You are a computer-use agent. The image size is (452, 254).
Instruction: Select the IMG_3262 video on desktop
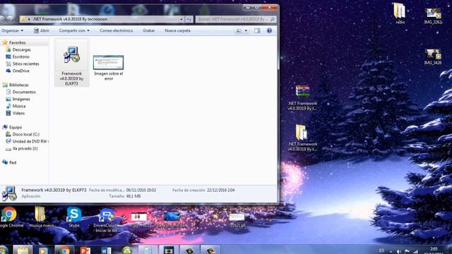click(x=433, y=16)
